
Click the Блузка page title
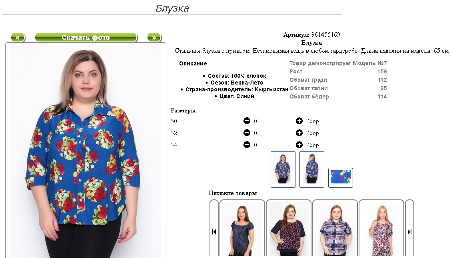click(172, 8)
